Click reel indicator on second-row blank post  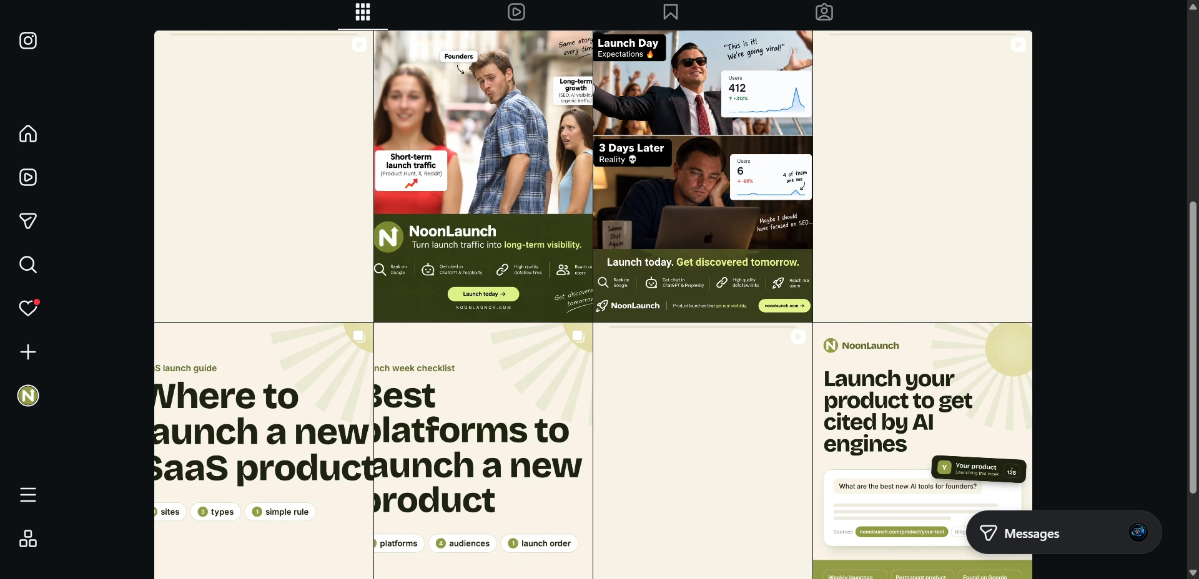[x=798, y=337]
